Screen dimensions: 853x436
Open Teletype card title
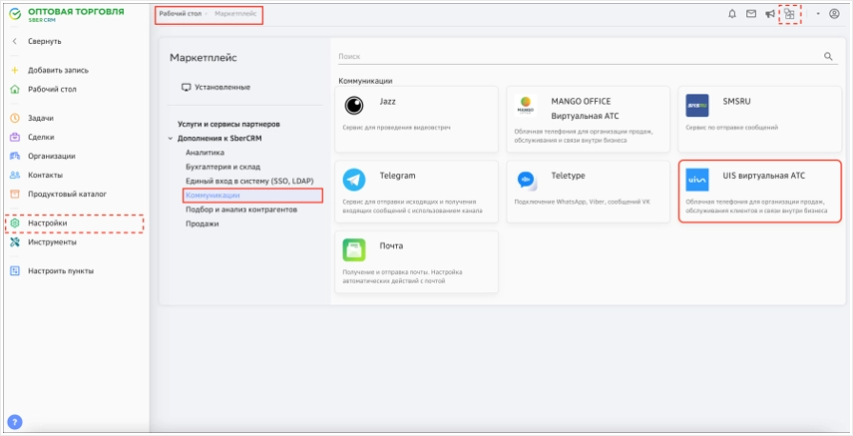coord(568,176)
